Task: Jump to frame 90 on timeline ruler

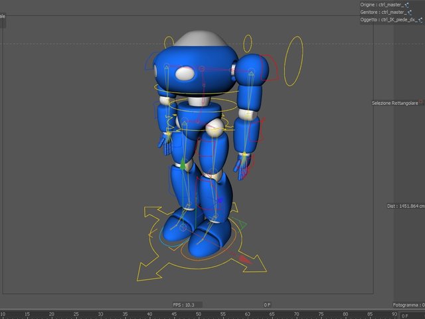Action: [x=394, y=314]
